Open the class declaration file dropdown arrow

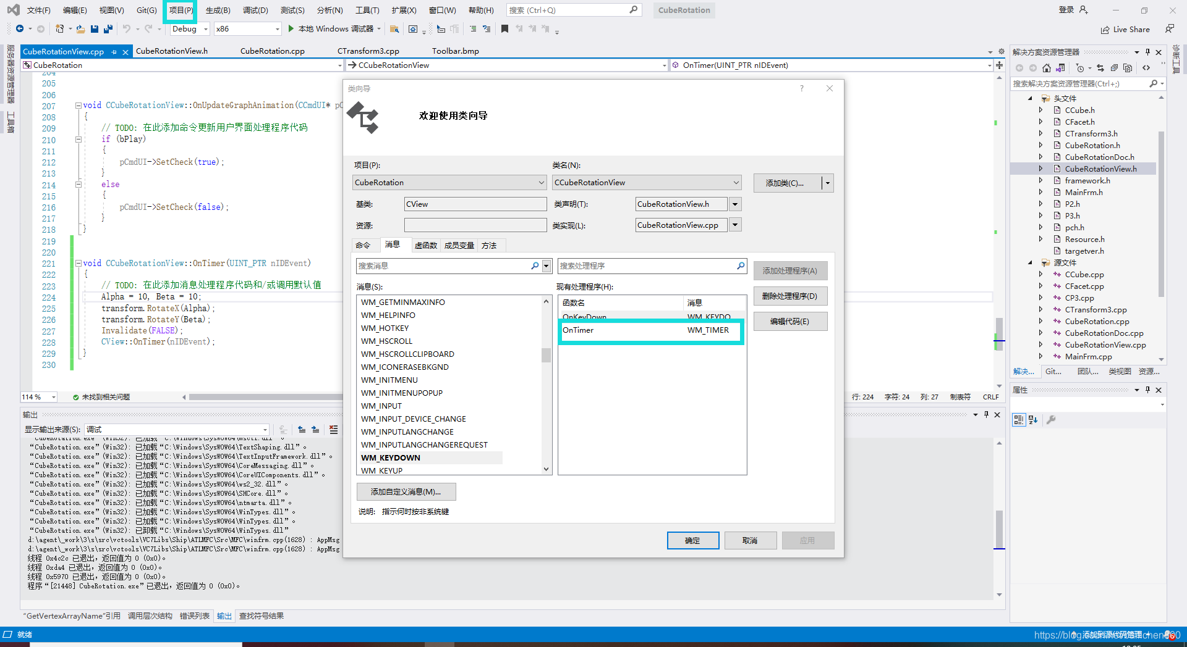pyautogui.click(x=735, y=204)
